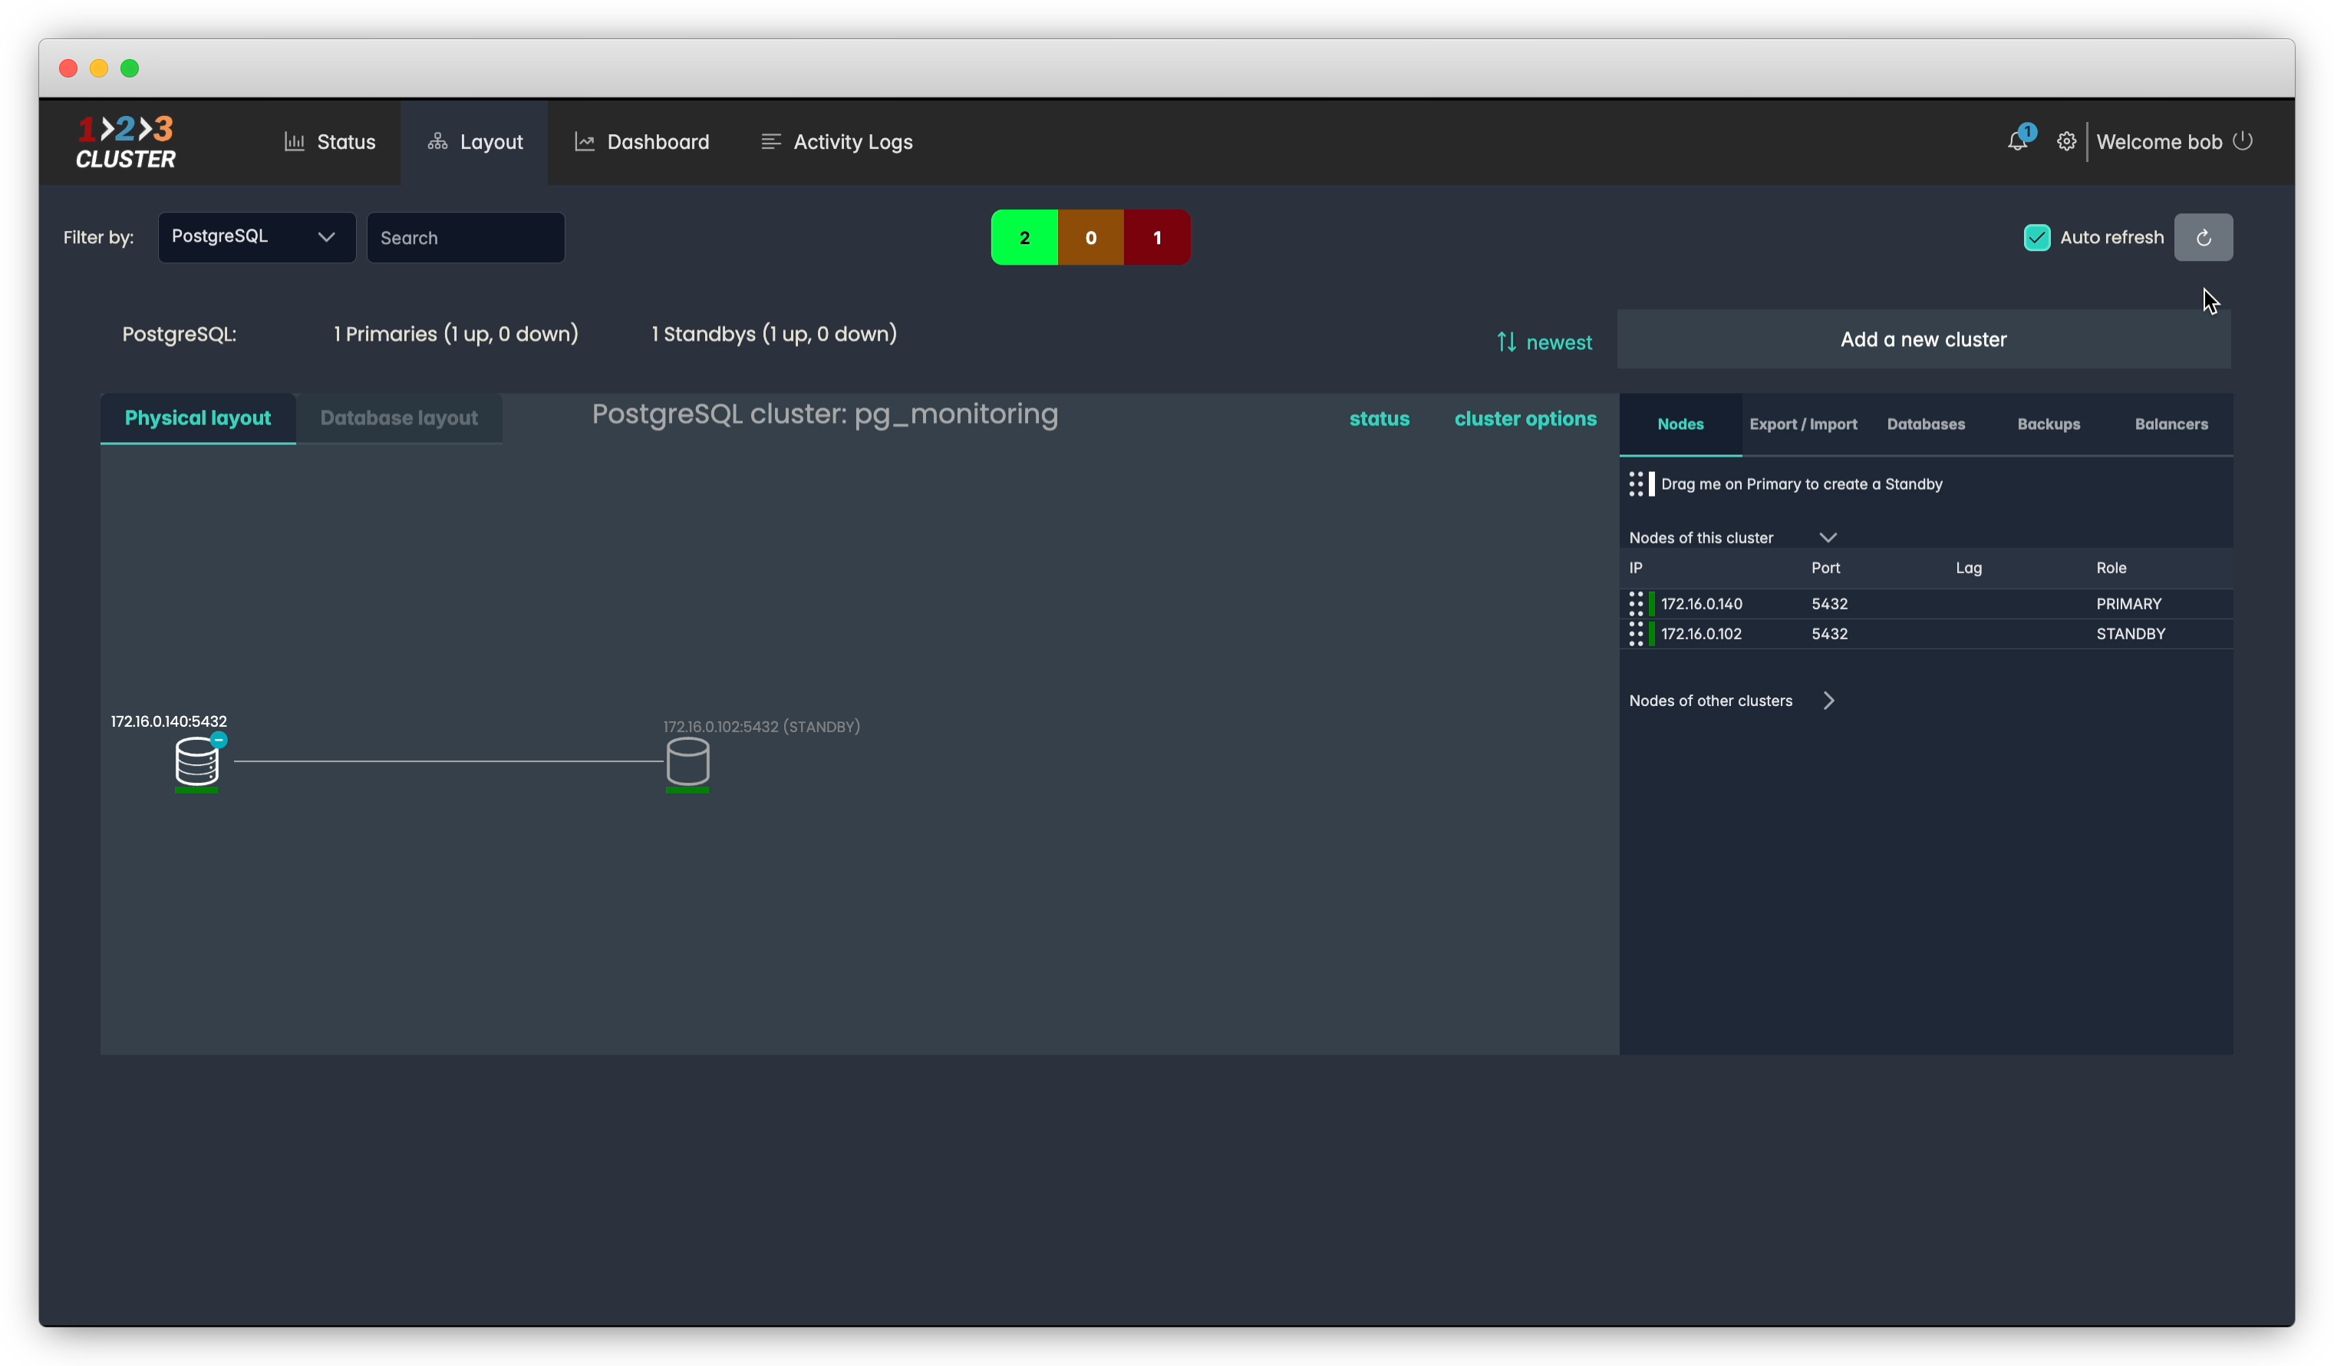Open Activity Logs page
Screen dimensions: 2334x1366
836,142
